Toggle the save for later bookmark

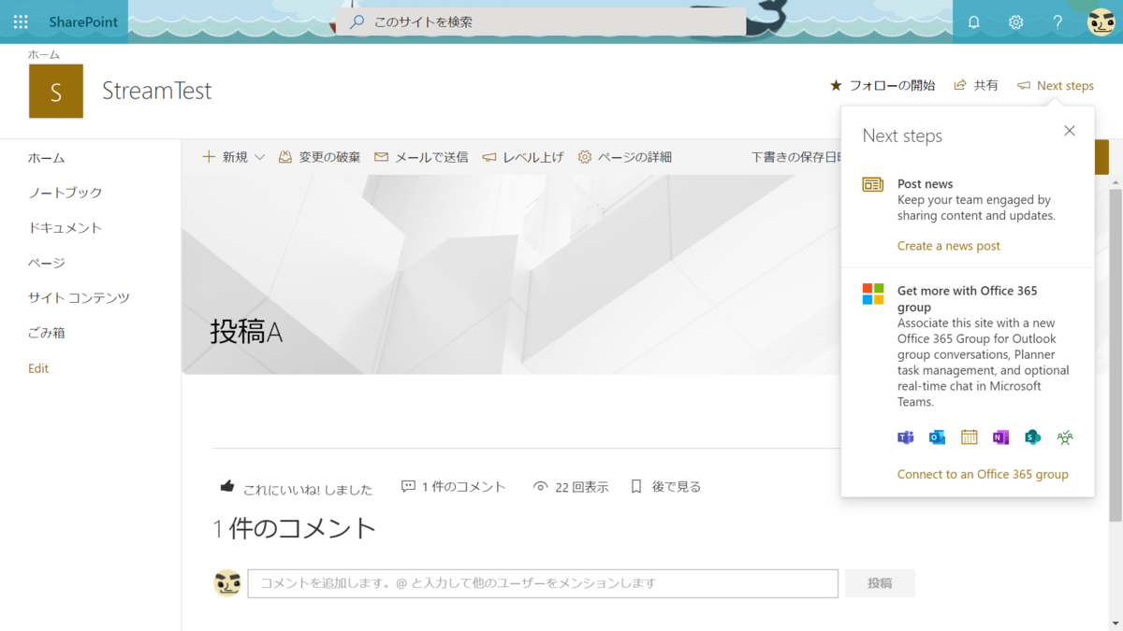point(636,486)
